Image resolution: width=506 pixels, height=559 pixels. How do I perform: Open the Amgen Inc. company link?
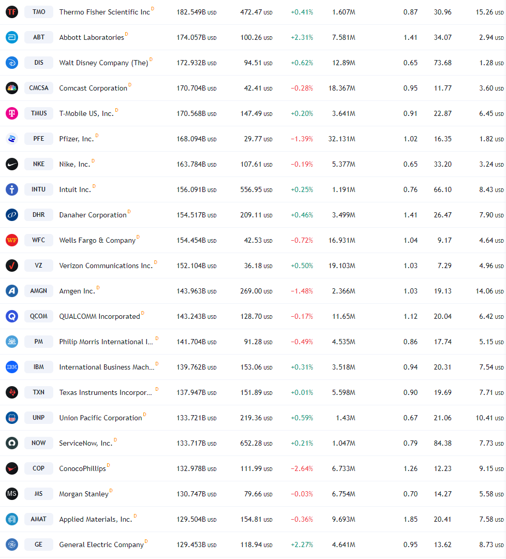tap(77, 291)
